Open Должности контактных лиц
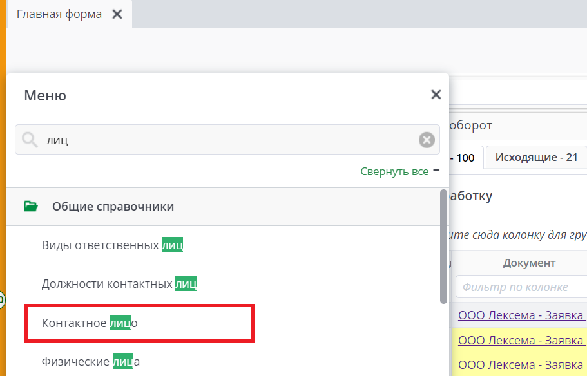Viewport: 587px width, 376px height. [x=119, y=283]
